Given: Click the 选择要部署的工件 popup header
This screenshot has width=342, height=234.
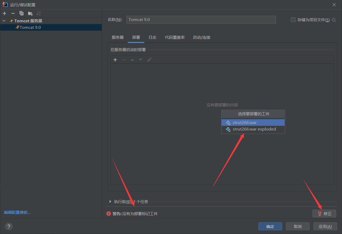Looking at the screenshot, I should [253, 114].
